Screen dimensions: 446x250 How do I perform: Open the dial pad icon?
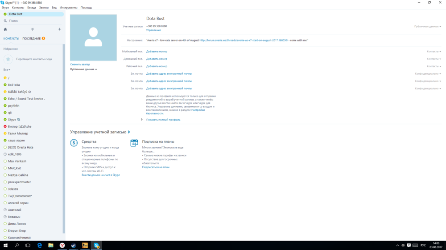[33, 29]
